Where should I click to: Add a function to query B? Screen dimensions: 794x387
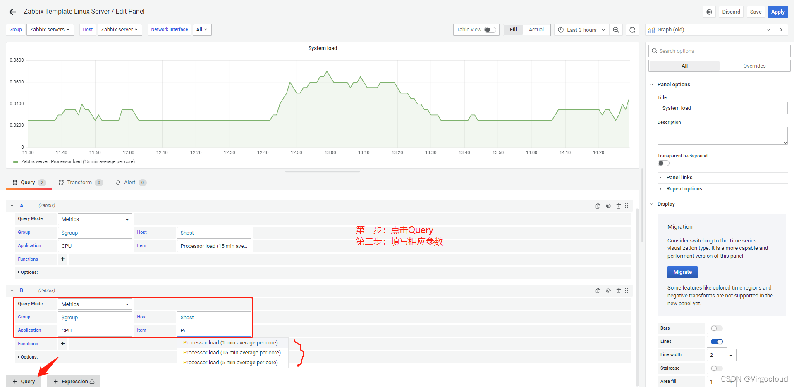[63, 344]
